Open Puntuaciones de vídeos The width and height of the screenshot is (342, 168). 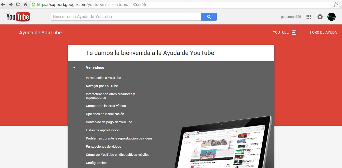[103, 146]
